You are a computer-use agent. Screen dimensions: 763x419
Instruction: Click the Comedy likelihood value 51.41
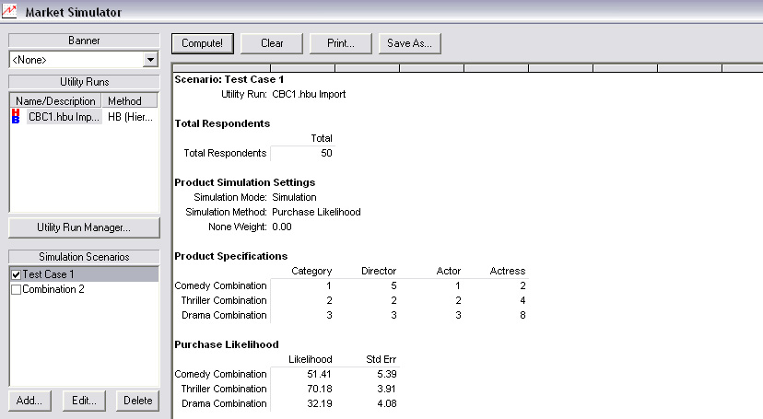click(319, 374)
